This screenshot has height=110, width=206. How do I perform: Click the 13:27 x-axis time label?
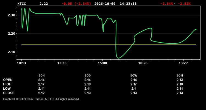(x=183, y=63)
